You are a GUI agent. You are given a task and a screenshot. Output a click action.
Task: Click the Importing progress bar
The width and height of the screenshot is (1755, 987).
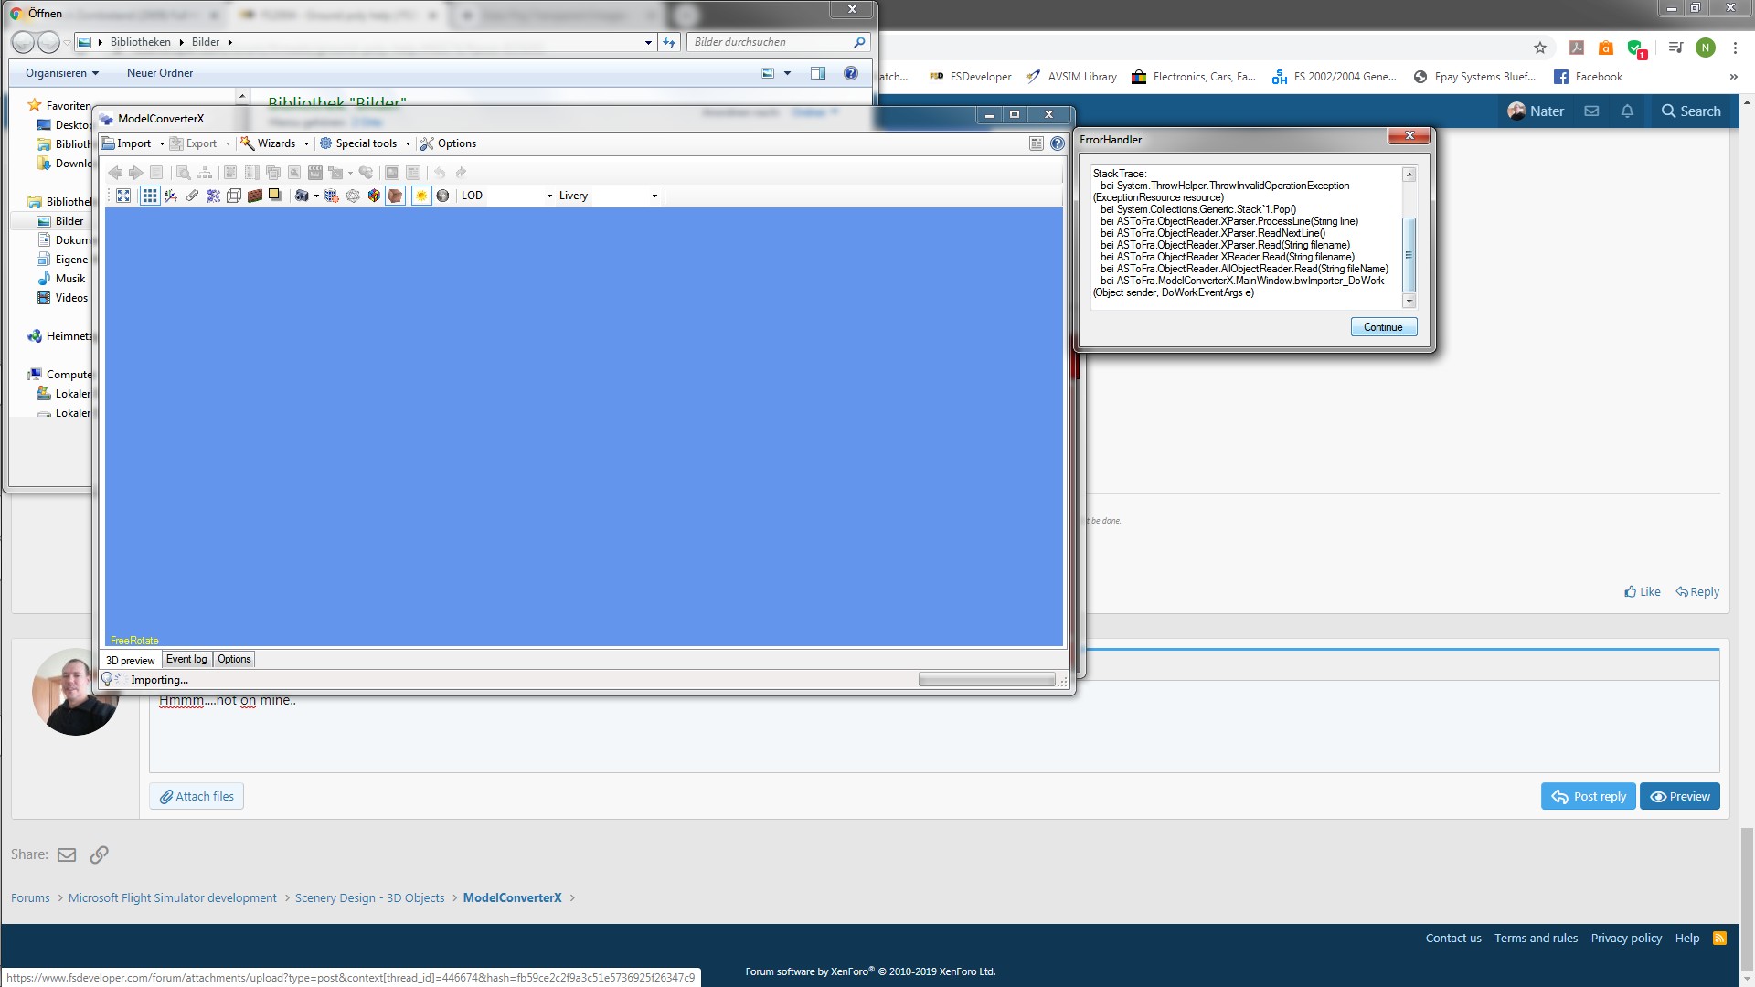coord(986,680)
